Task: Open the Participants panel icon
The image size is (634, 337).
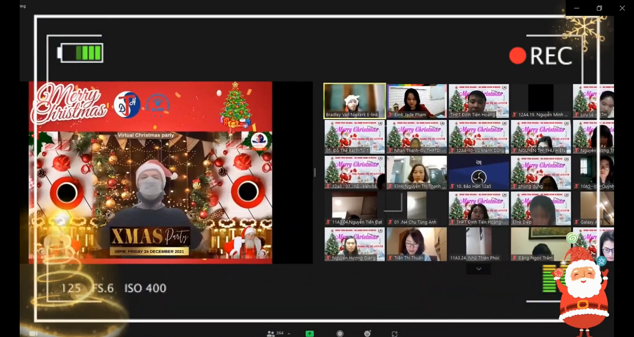Action: click(271, 333)
